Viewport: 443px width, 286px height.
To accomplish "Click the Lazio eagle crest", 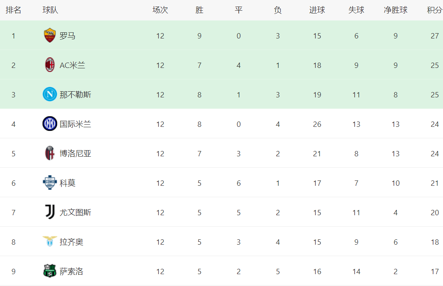I will [49, 241].
